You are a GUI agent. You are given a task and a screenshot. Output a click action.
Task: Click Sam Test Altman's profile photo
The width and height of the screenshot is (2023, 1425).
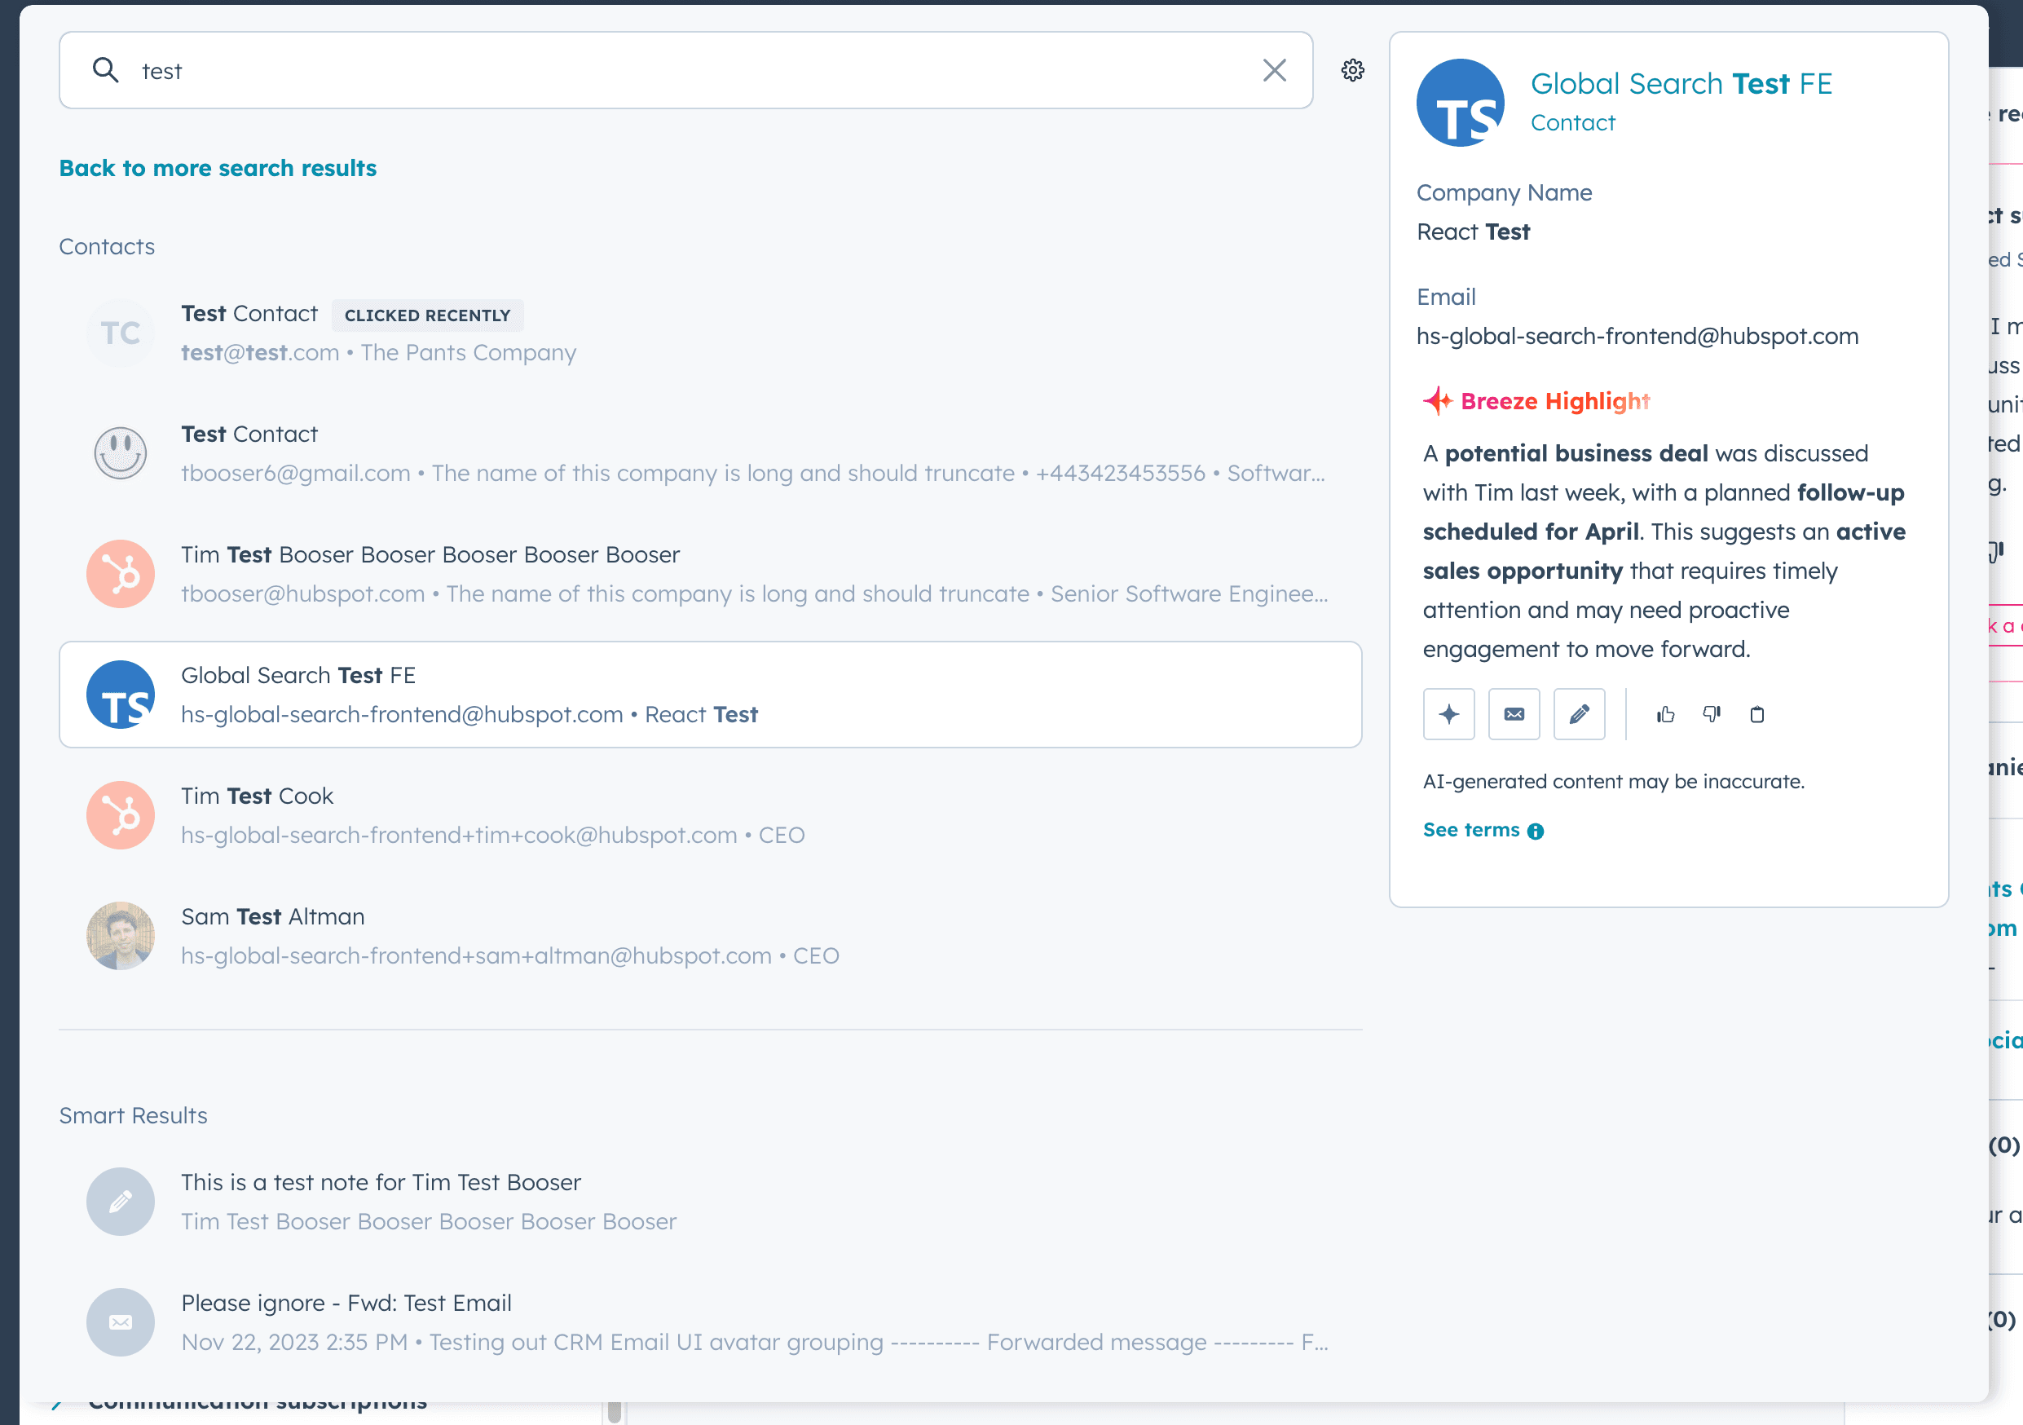tap(121, 935)
